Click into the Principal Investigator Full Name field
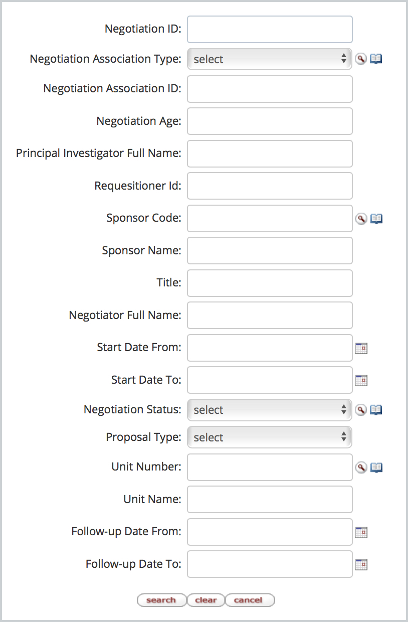This screenshot has width=408, height=622. 270,153
